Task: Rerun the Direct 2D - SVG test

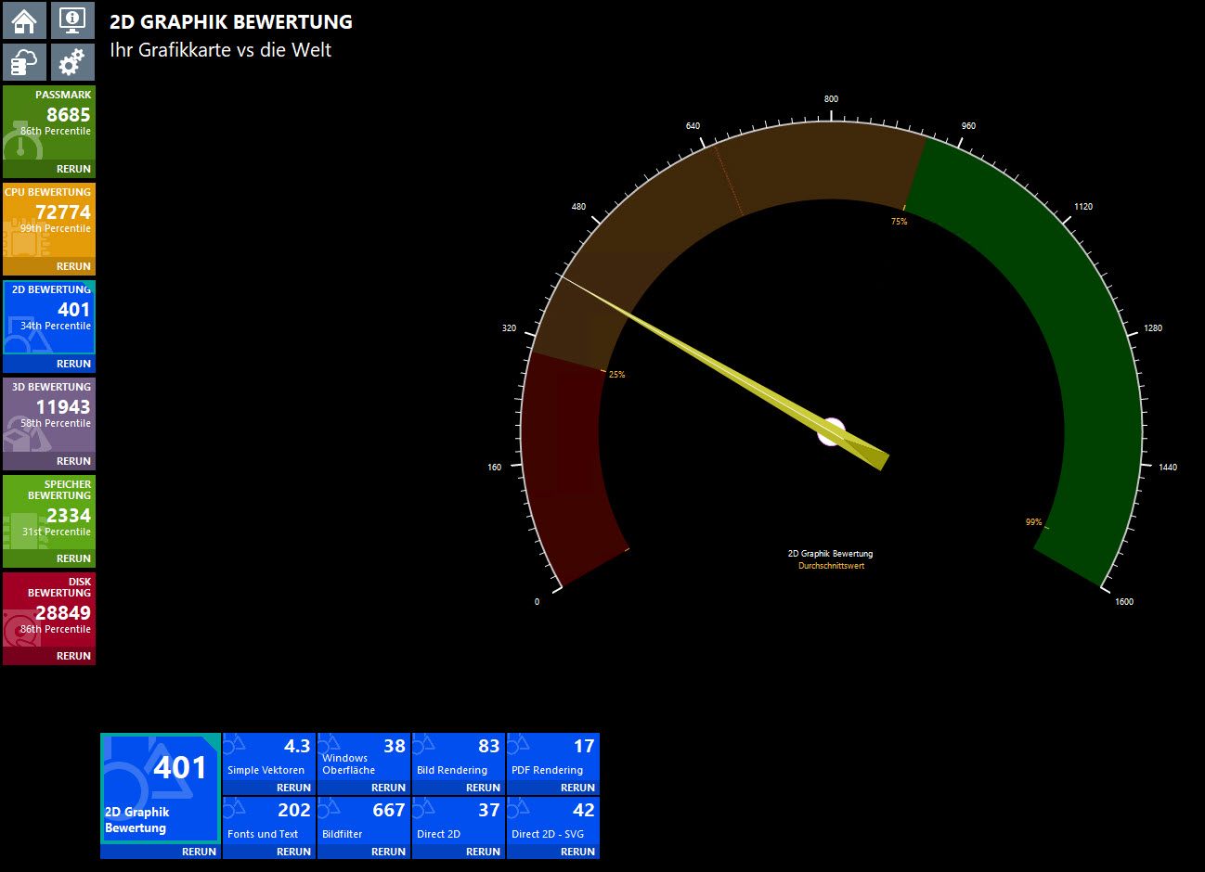Action: point(577,852)
